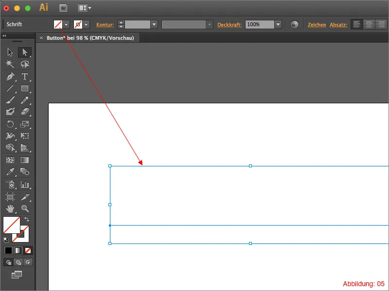The width and height of the screenshot is (389, 291).
Task: Open the Kontur stroke panel link
Action: 105,25
